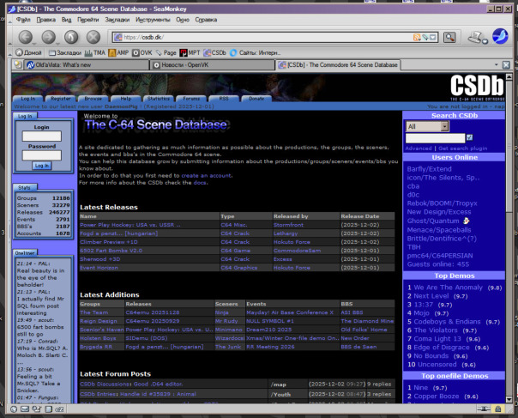This screenshot has height=418, width=518.
Task: Print the page using the printer icon
Action: (475, 37)
